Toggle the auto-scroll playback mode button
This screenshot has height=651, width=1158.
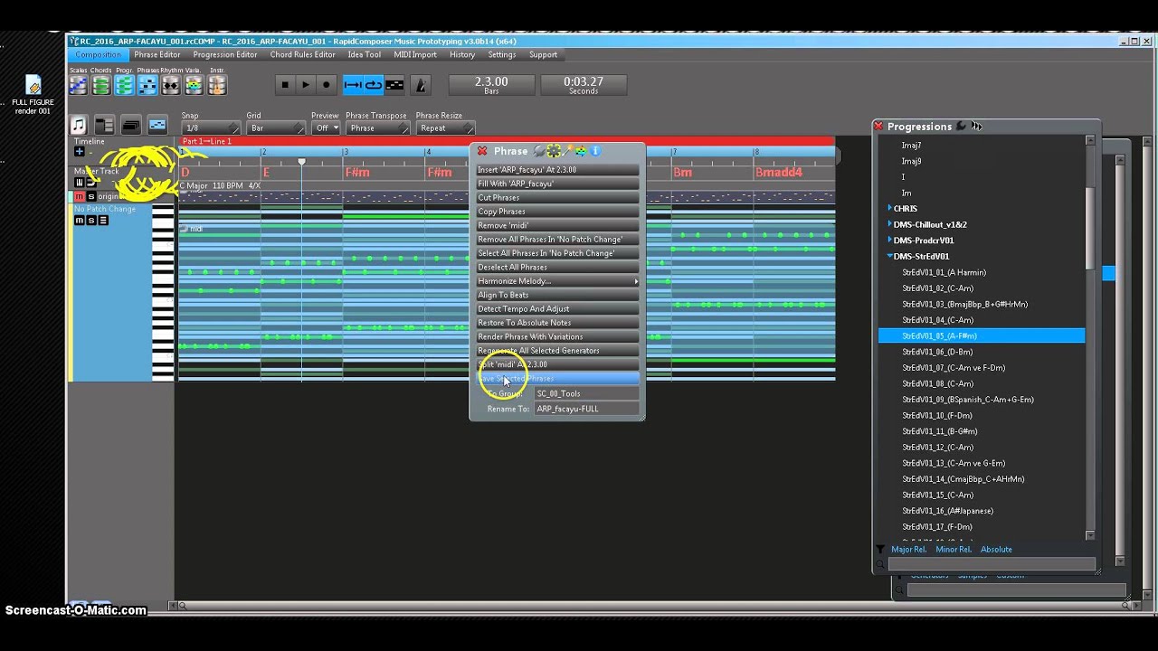[352, 85]
